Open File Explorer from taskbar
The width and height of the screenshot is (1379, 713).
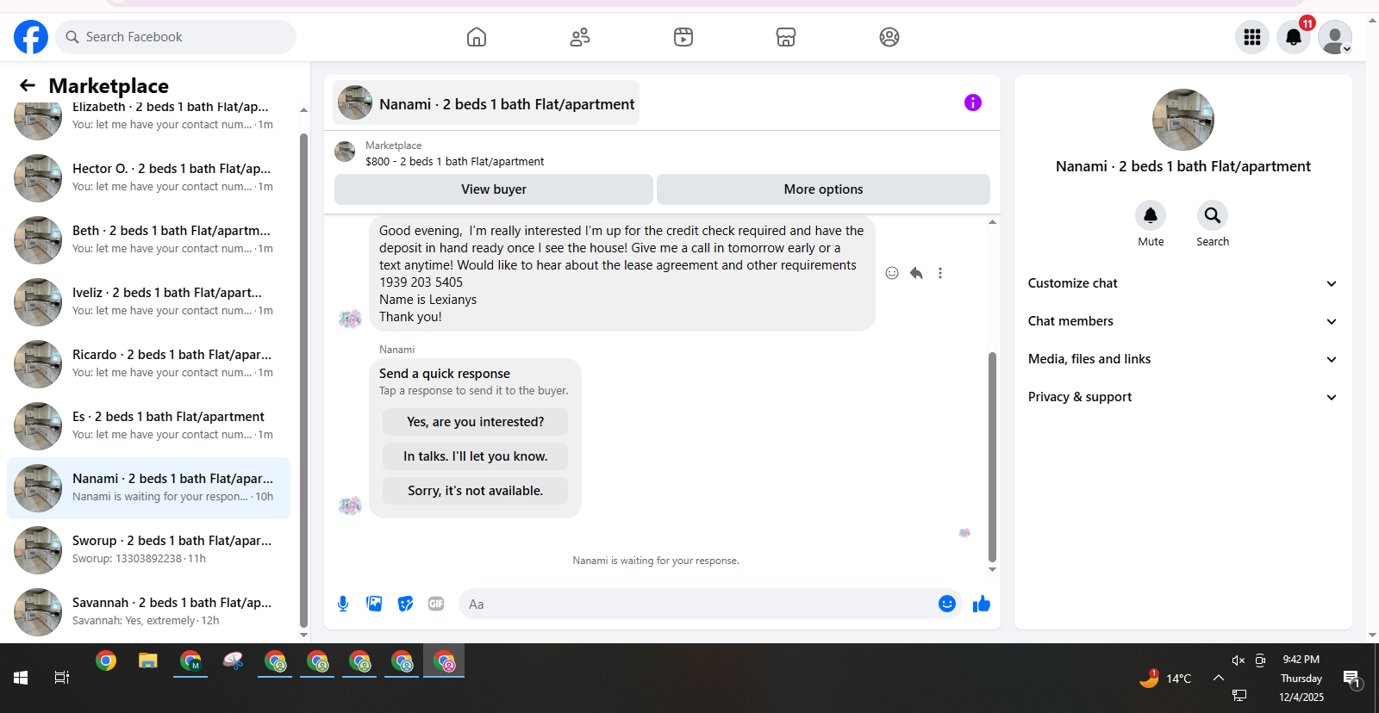click(148, 661)
